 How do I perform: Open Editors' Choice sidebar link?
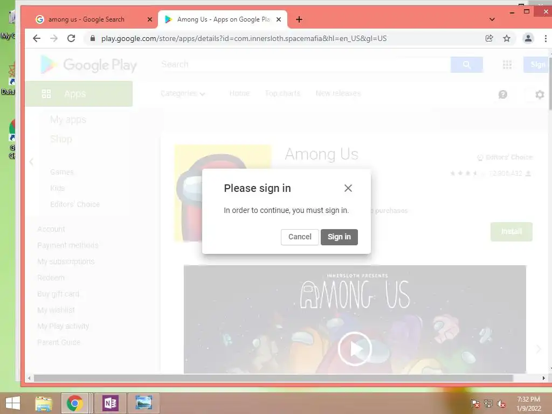coord(74,204)
